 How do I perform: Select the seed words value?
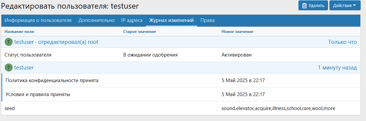[278, 108]
